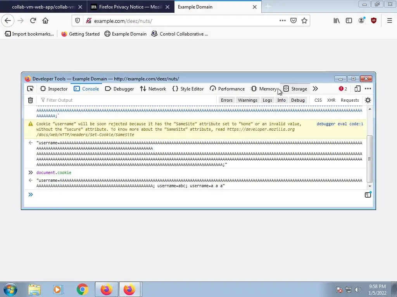Click console scrollbar down arrow
The image size is (397, 297).
pos(370,186)
